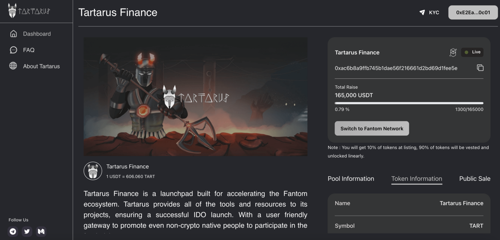Open the About Tartarus page link
The width and height of the screenshot is (500, 240).
click(x=41, y=66)
